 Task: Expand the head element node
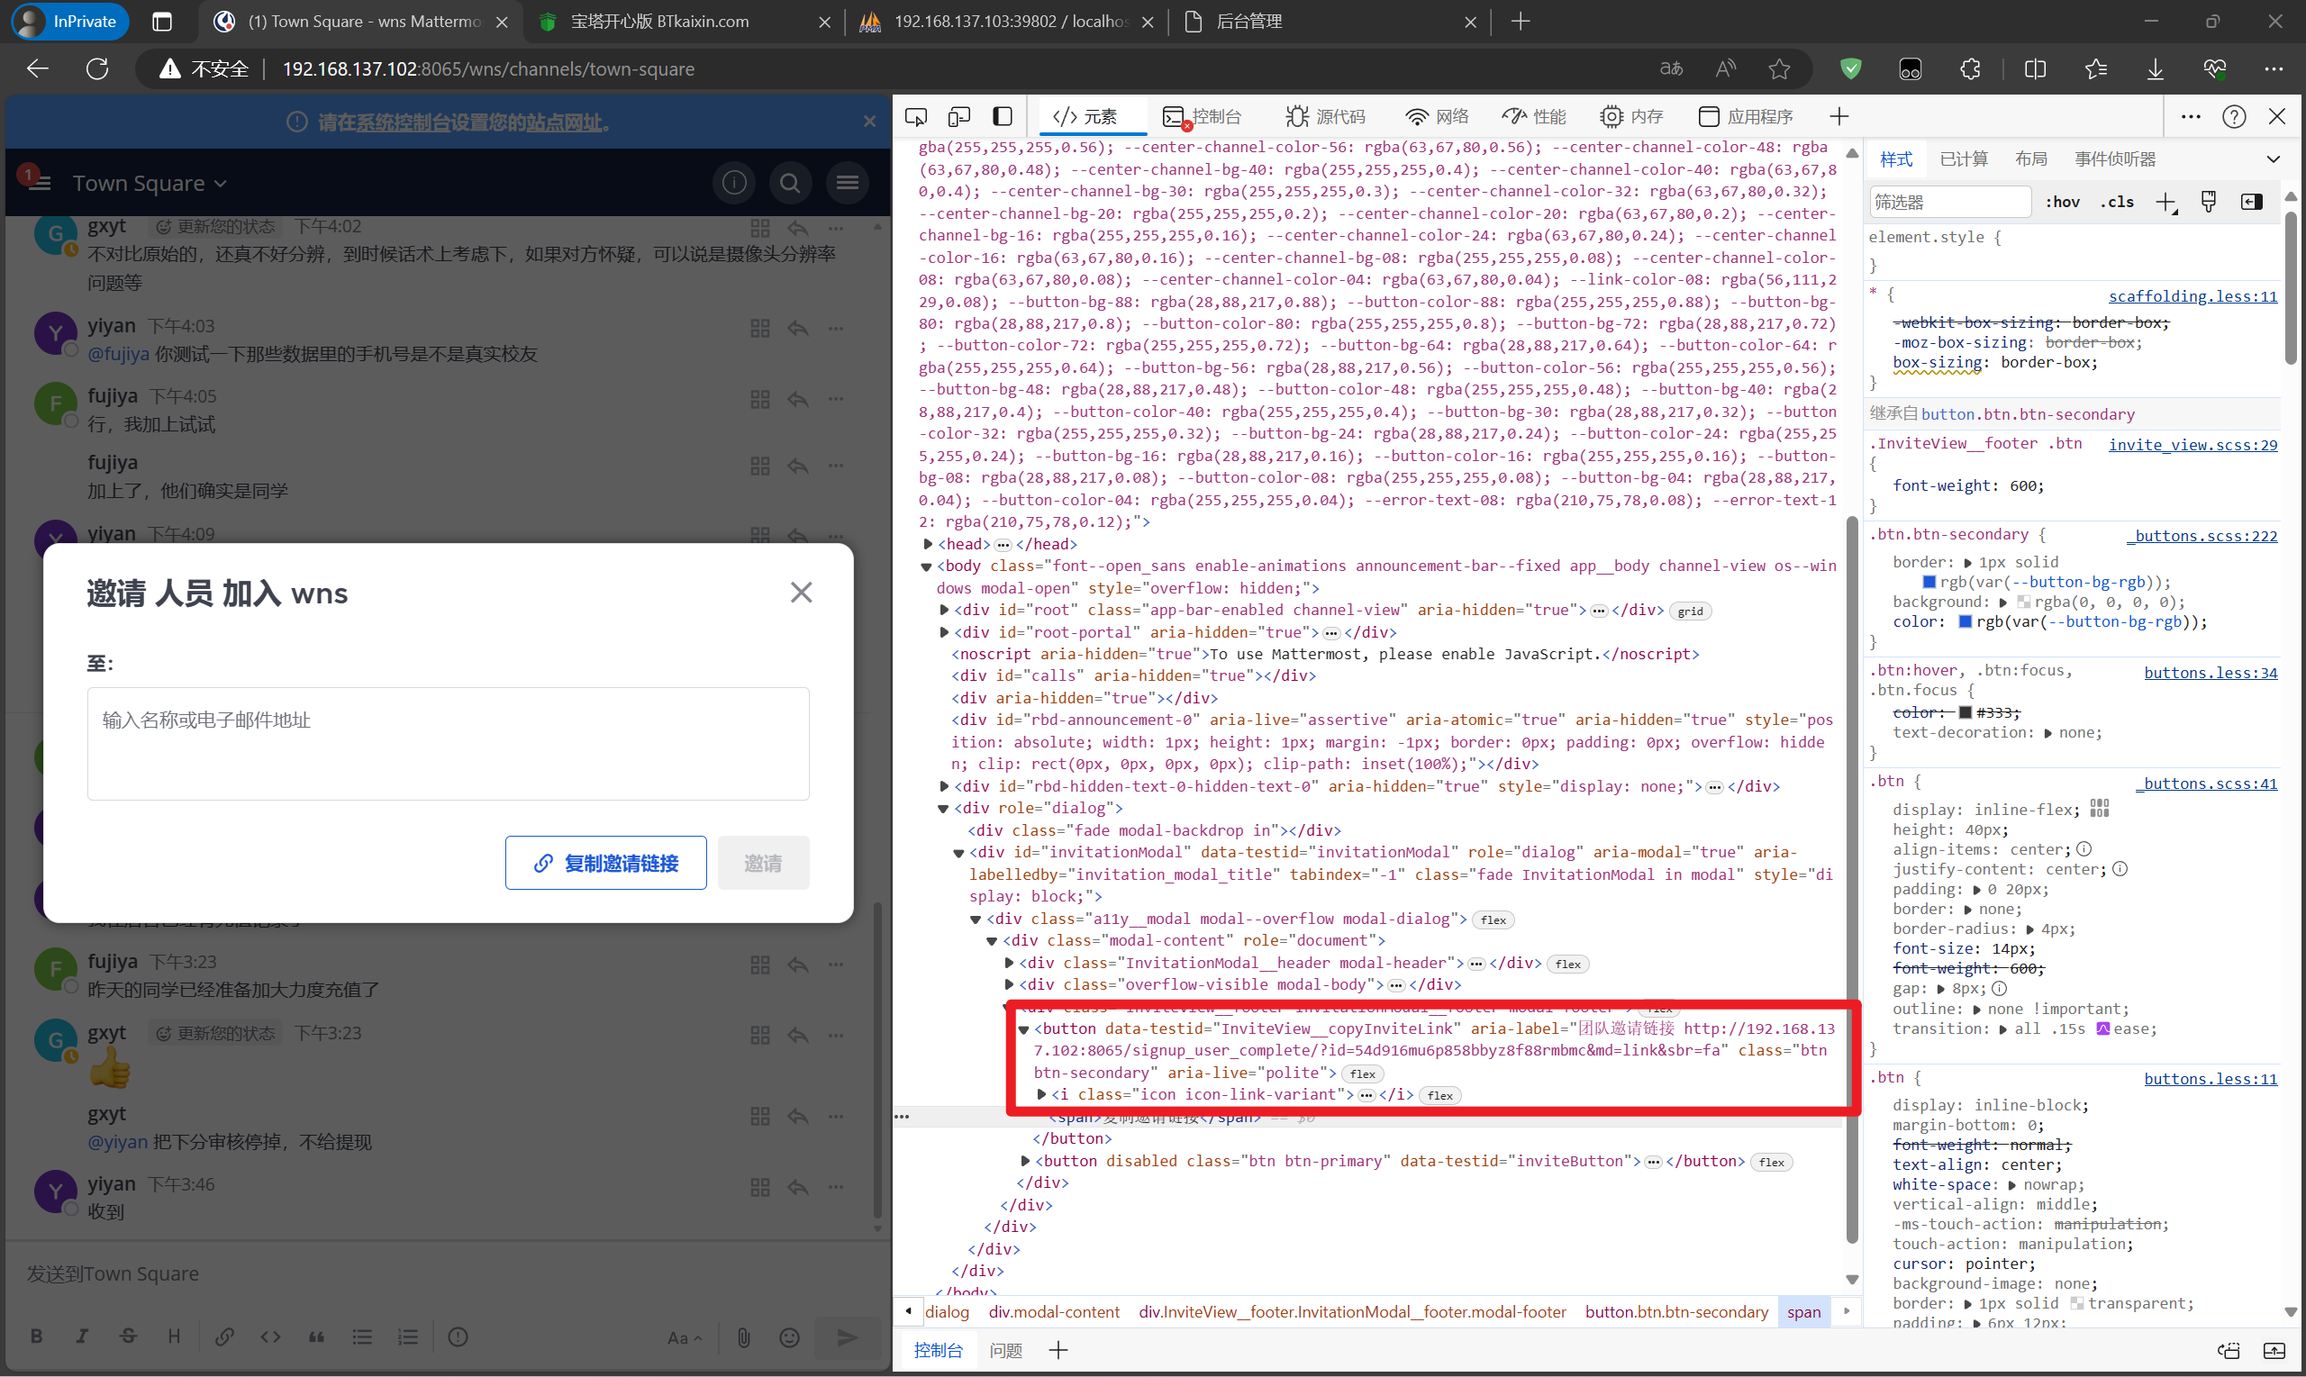927,544
